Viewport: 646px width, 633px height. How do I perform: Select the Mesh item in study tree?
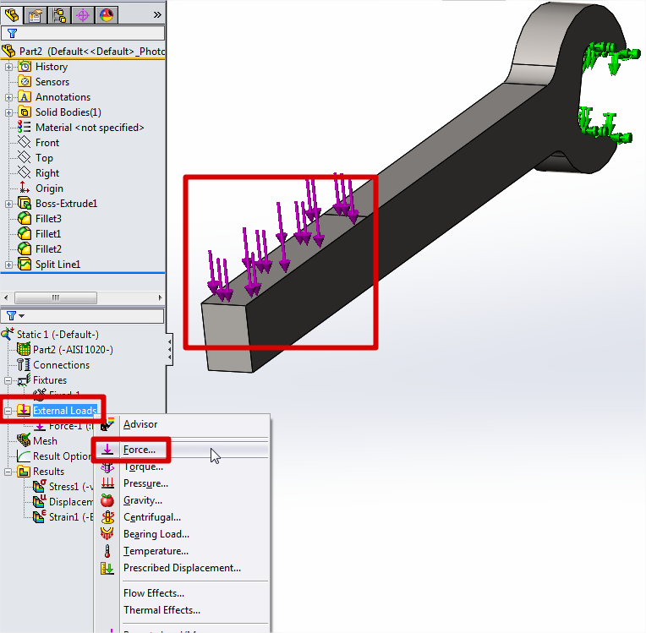click(45, 440)
